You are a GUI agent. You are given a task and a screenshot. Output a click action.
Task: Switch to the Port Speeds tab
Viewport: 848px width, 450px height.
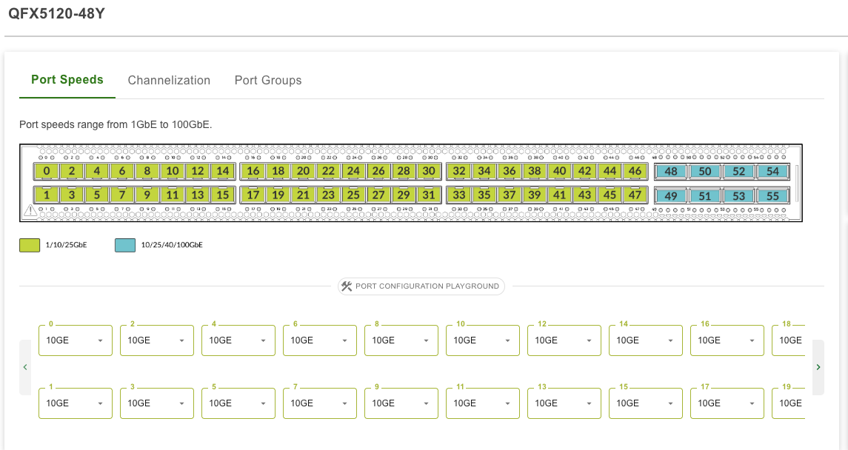click(x=67, y=80)
